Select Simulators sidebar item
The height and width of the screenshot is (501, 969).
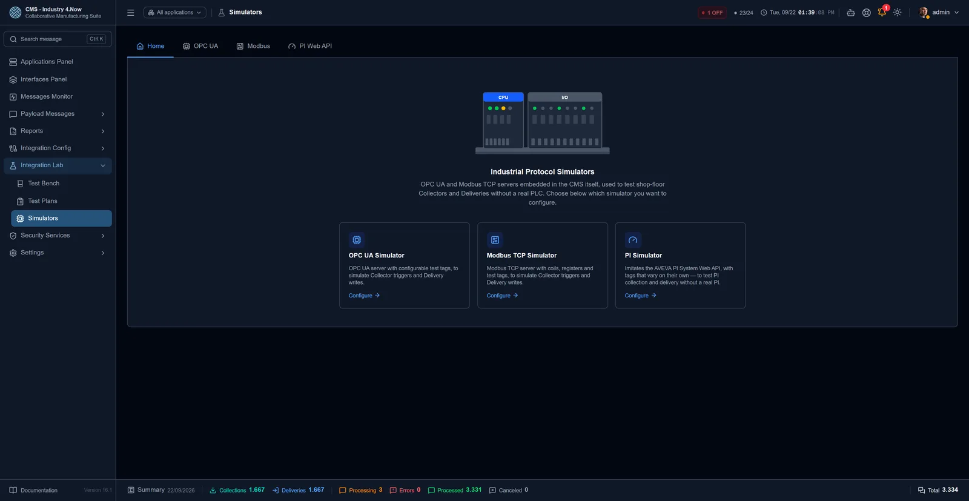tap(61, 218)
